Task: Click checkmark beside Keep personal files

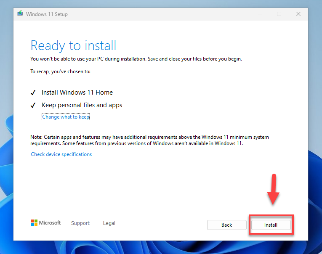Action: pos(33,105)
